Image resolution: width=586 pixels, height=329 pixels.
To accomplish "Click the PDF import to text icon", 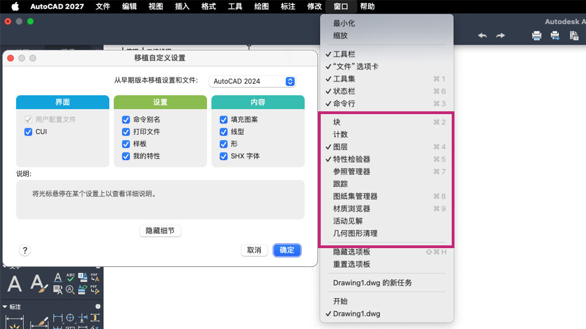I will (95, 277).
